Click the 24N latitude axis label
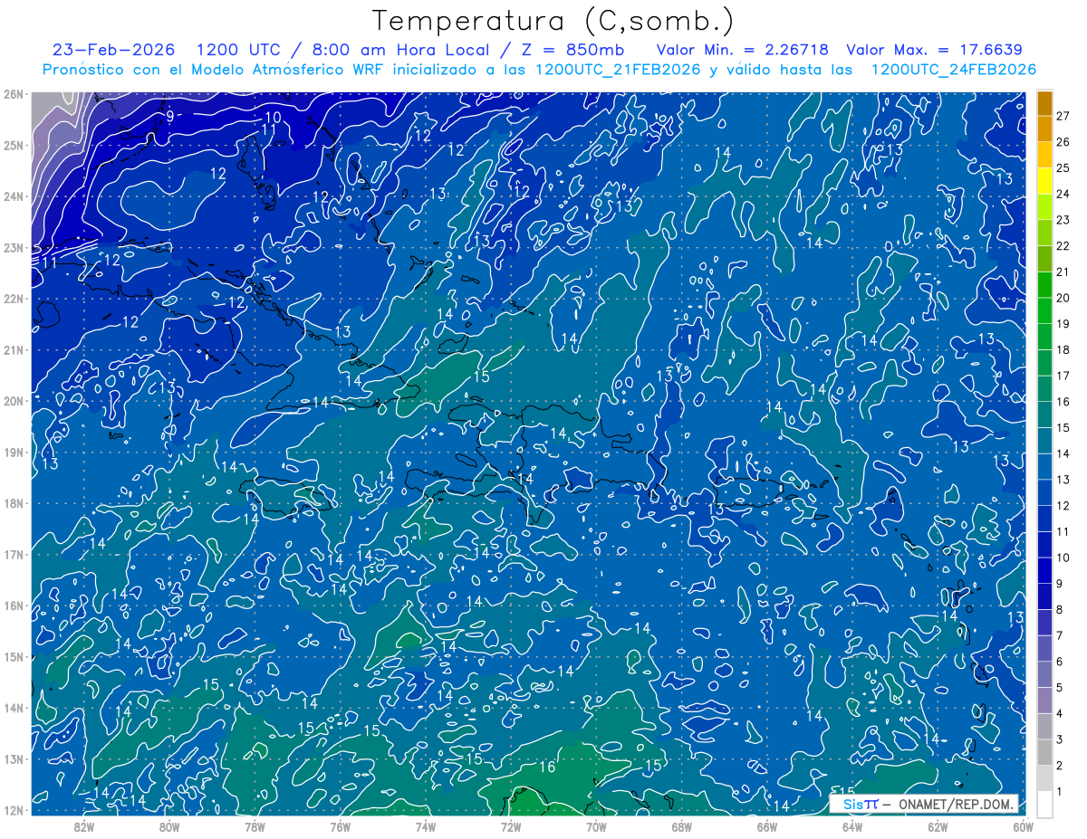Screen dimensions: 1087x839 tap(13, 196)
